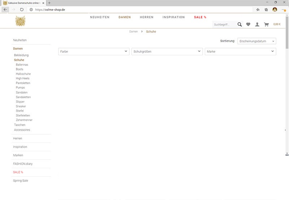Viewport: 289px width, 200px height.
Task: Open the INSPIRATION top menu item
Action: point(173,17)
